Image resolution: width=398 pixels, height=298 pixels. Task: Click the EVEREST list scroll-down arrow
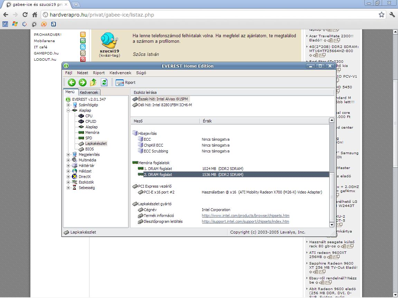pos(332,225)
